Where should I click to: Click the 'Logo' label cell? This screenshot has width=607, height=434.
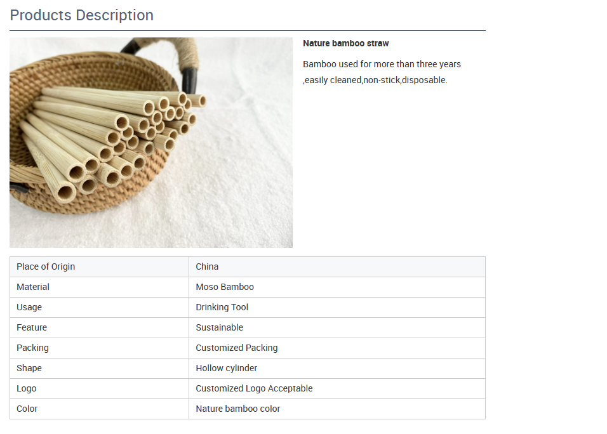tap(99, 389)
